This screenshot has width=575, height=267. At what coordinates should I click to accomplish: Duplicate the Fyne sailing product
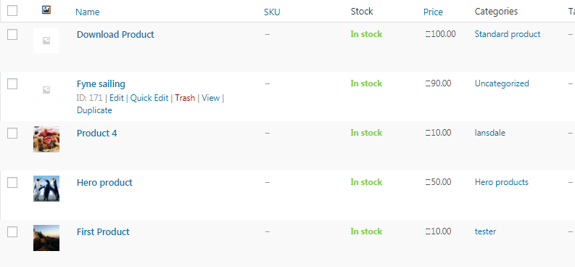(94, 110)
